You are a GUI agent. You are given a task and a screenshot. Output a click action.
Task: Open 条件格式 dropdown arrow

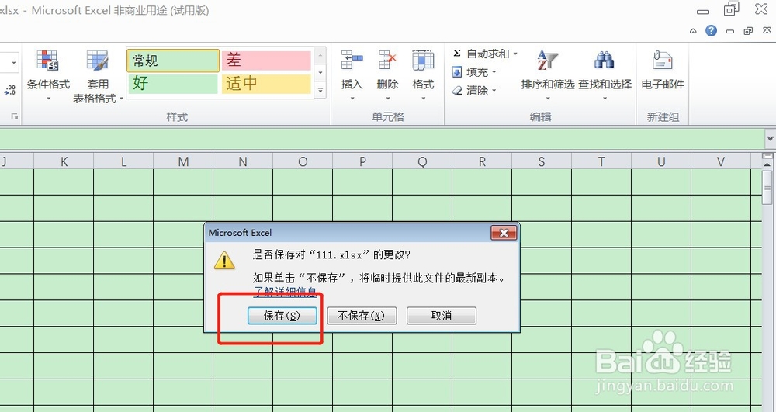click(x=48, y=99)
